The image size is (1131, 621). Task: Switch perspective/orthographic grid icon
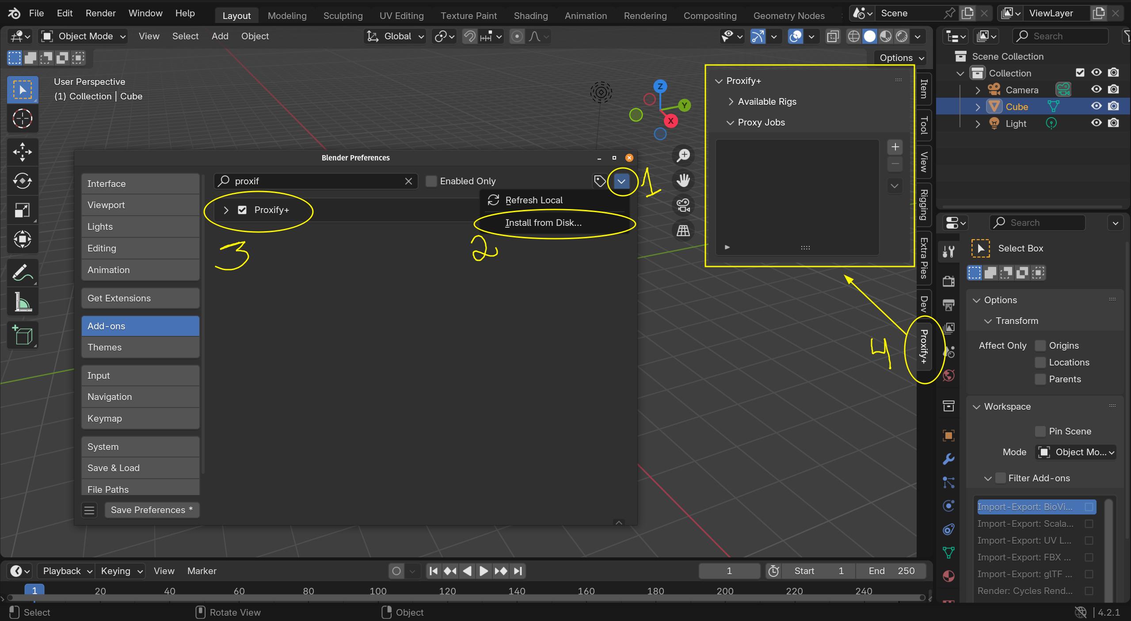[683, 230]
